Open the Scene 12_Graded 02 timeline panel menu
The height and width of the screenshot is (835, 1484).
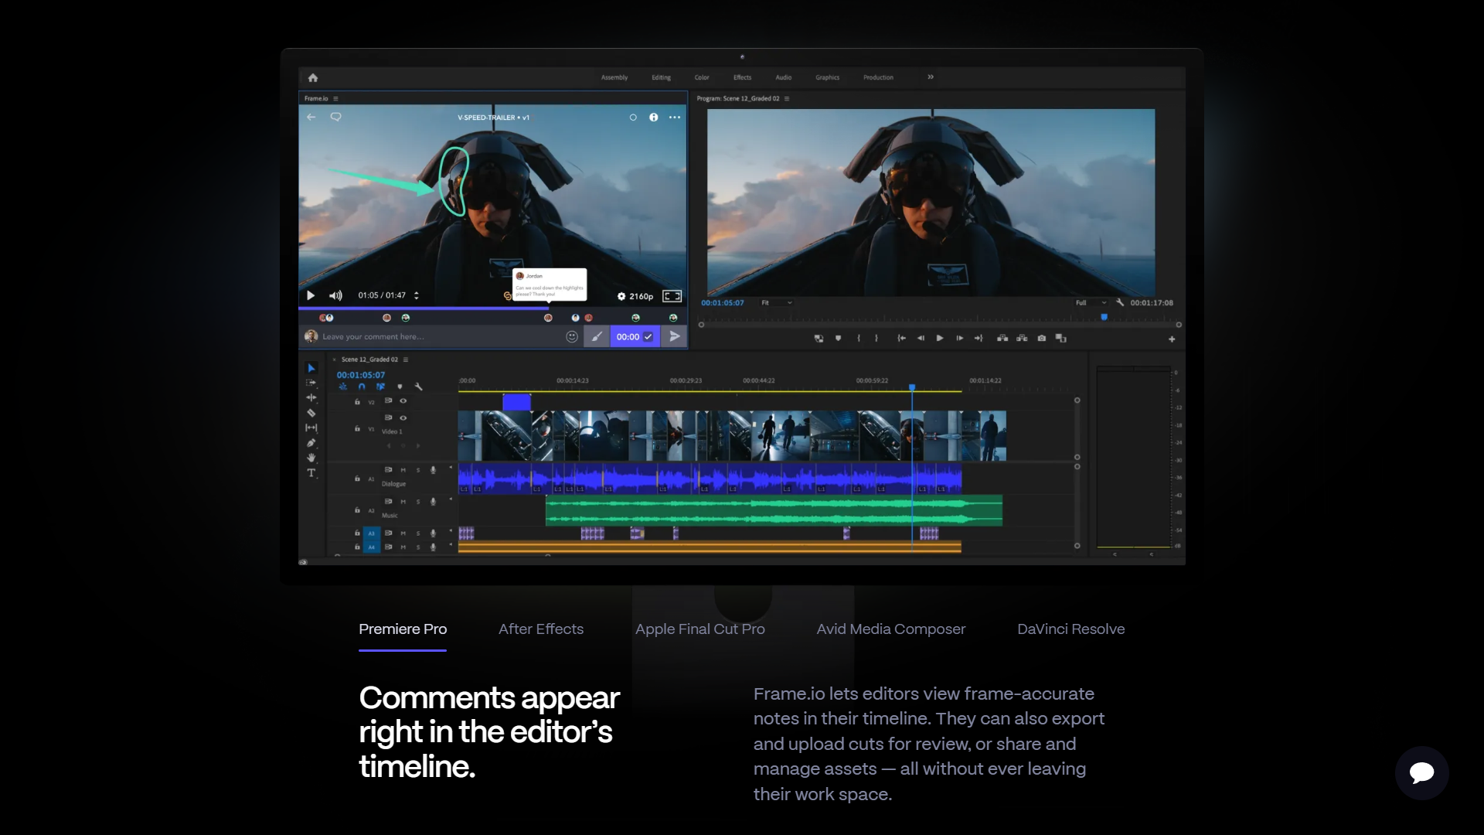coord(406,360)
